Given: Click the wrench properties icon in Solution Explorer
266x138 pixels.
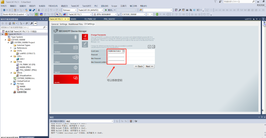Looking at the screenshot, I should 31,24.
